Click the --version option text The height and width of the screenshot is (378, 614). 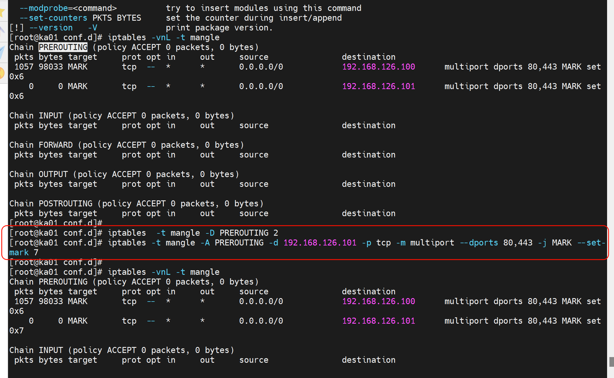point(51,28)
